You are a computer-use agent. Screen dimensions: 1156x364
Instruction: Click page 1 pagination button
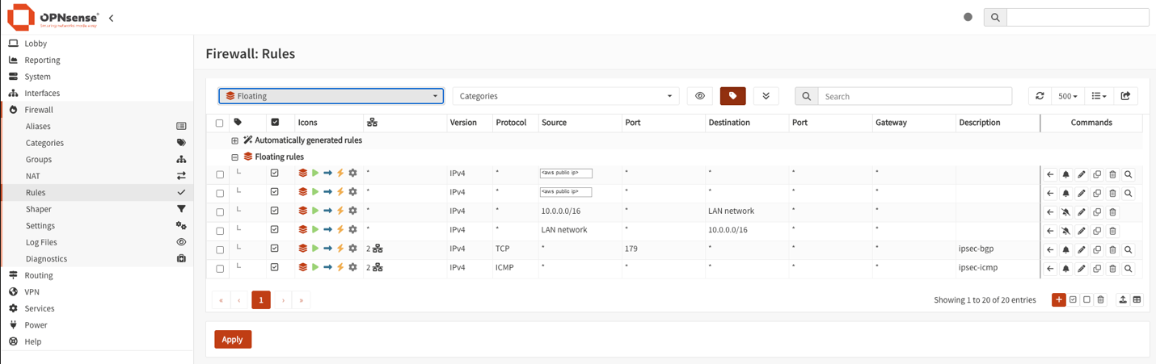point(261,300)
